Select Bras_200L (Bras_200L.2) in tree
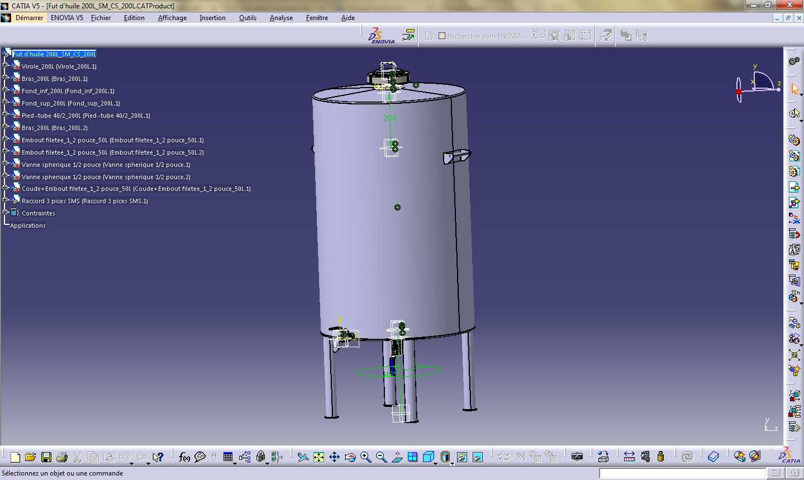This screenshot has height=480, width=804. [55, 128]
